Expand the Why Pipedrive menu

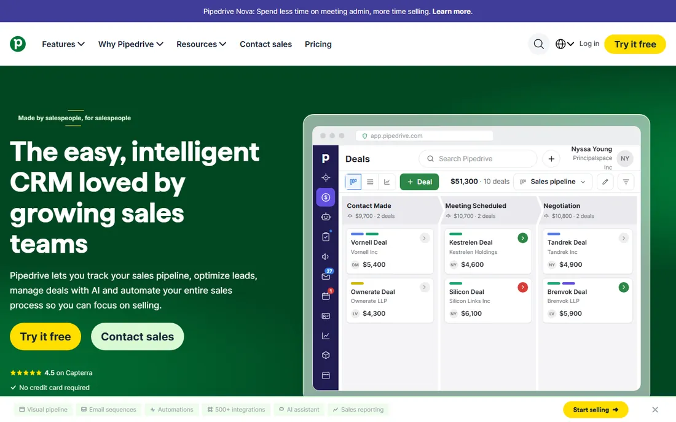131,44
